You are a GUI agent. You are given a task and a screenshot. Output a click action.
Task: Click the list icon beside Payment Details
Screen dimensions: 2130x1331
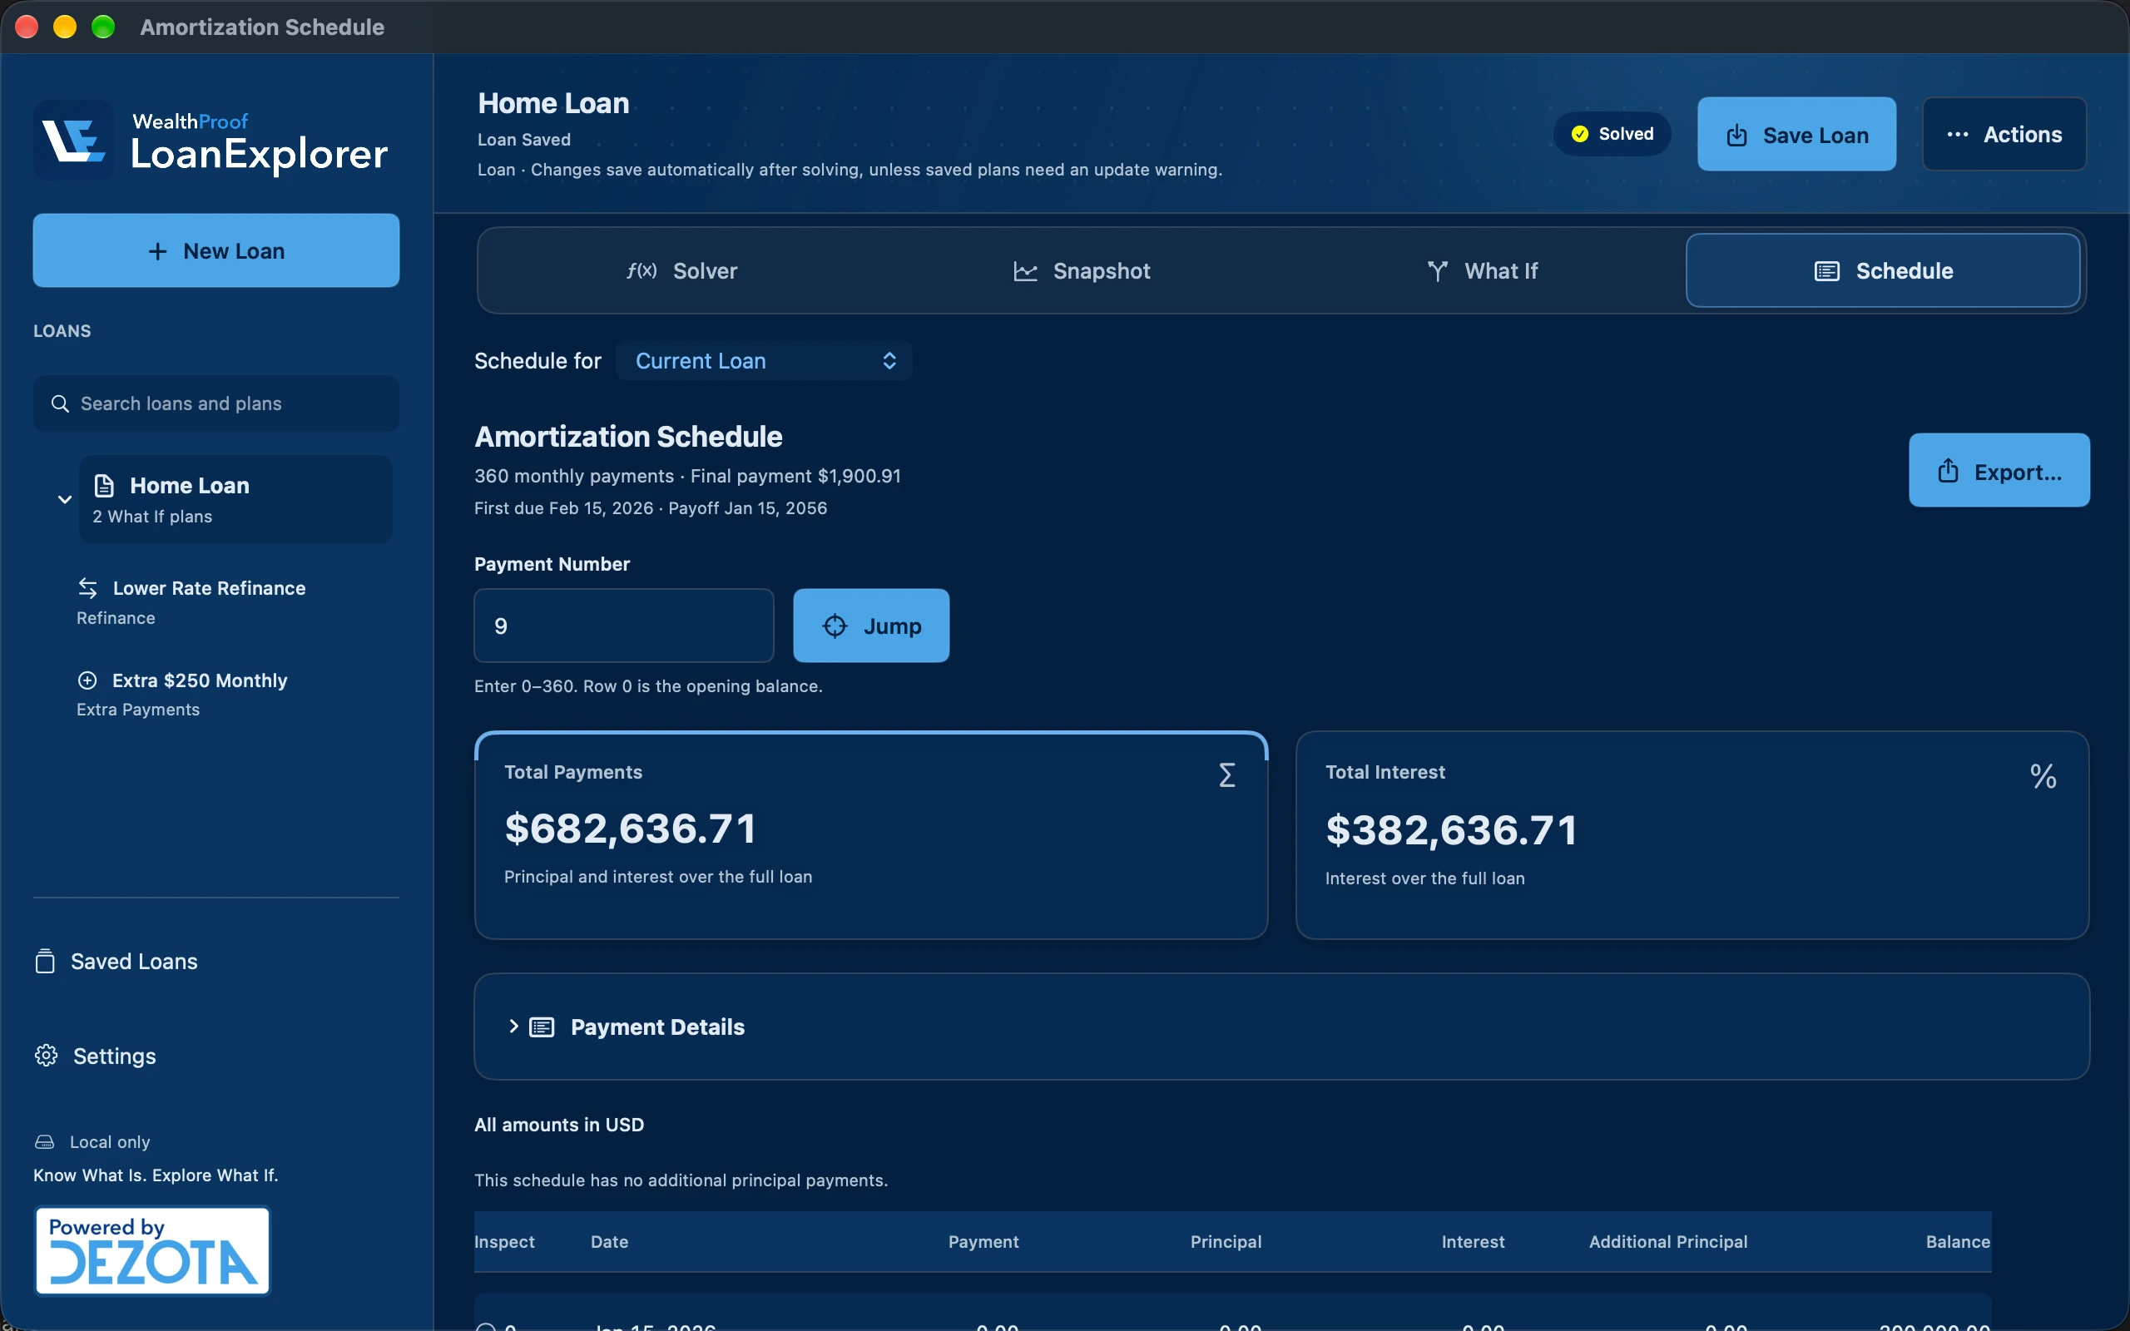click(x=542, y=1027)
